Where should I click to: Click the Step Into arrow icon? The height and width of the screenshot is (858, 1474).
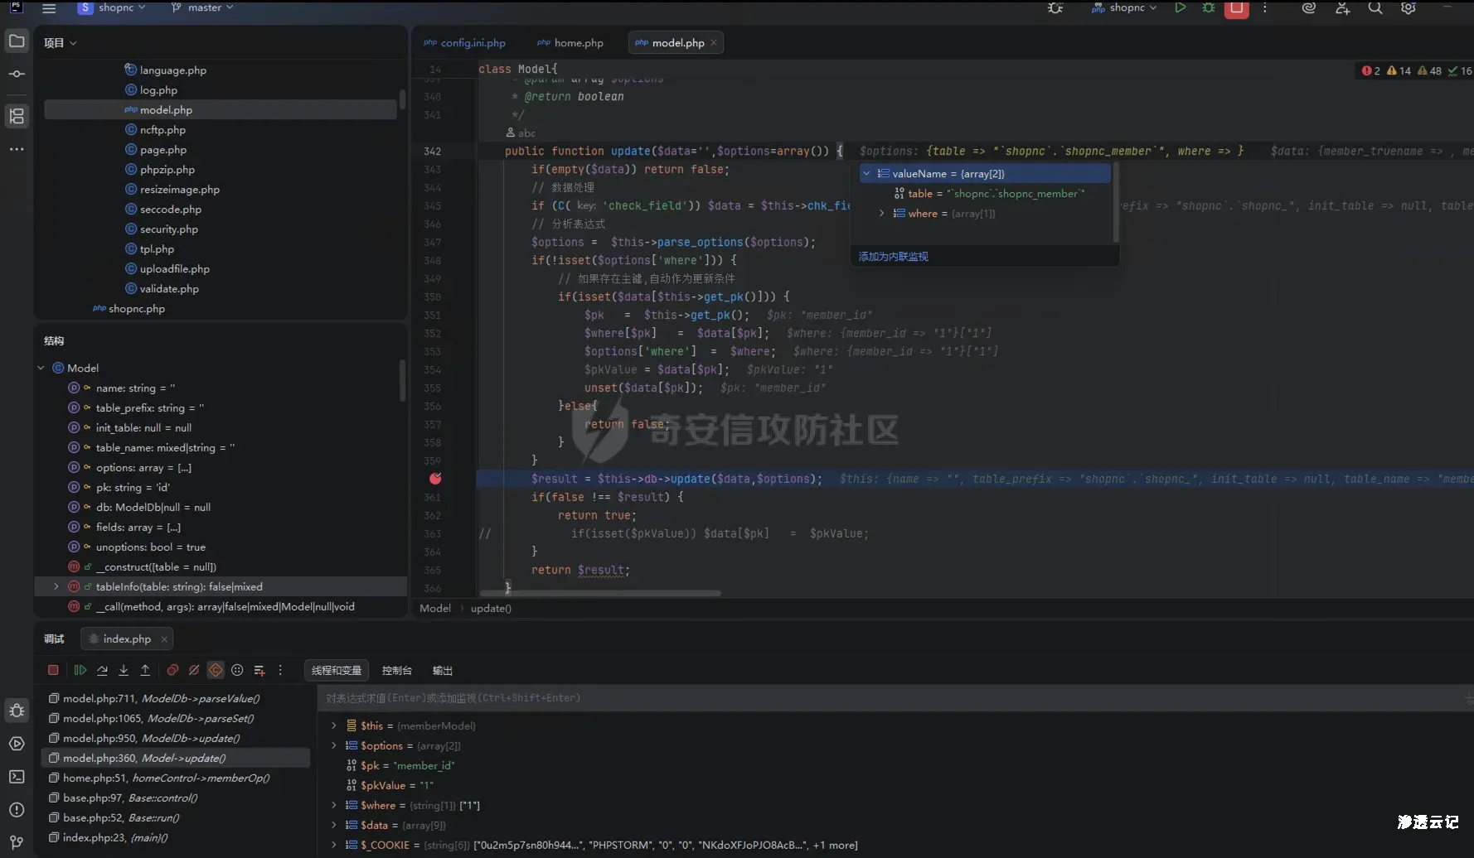pos(124,670)
